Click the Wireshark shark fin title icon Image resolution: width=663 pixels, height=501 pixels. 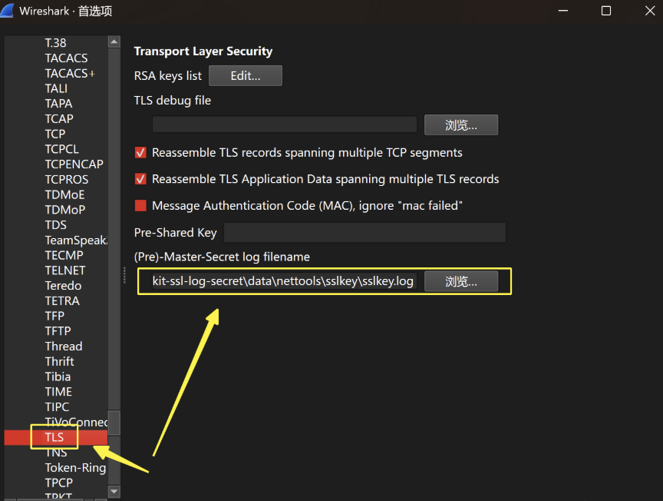click(7, 11)
